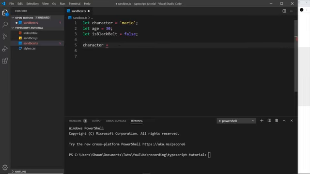Open the Explorer view in activity bar

click(5, 13)
